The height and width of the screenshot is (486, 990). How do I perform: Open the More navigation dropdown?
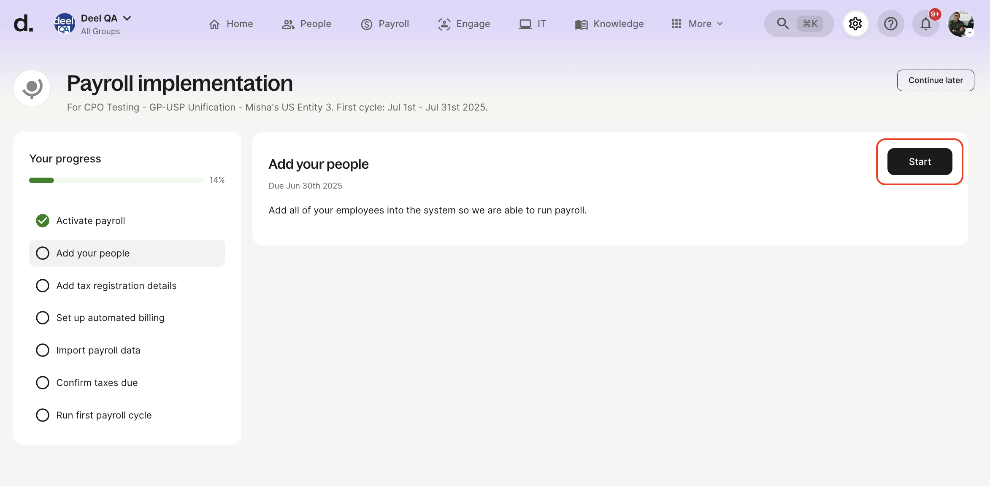pyautogui.click(x=697, y=24)
